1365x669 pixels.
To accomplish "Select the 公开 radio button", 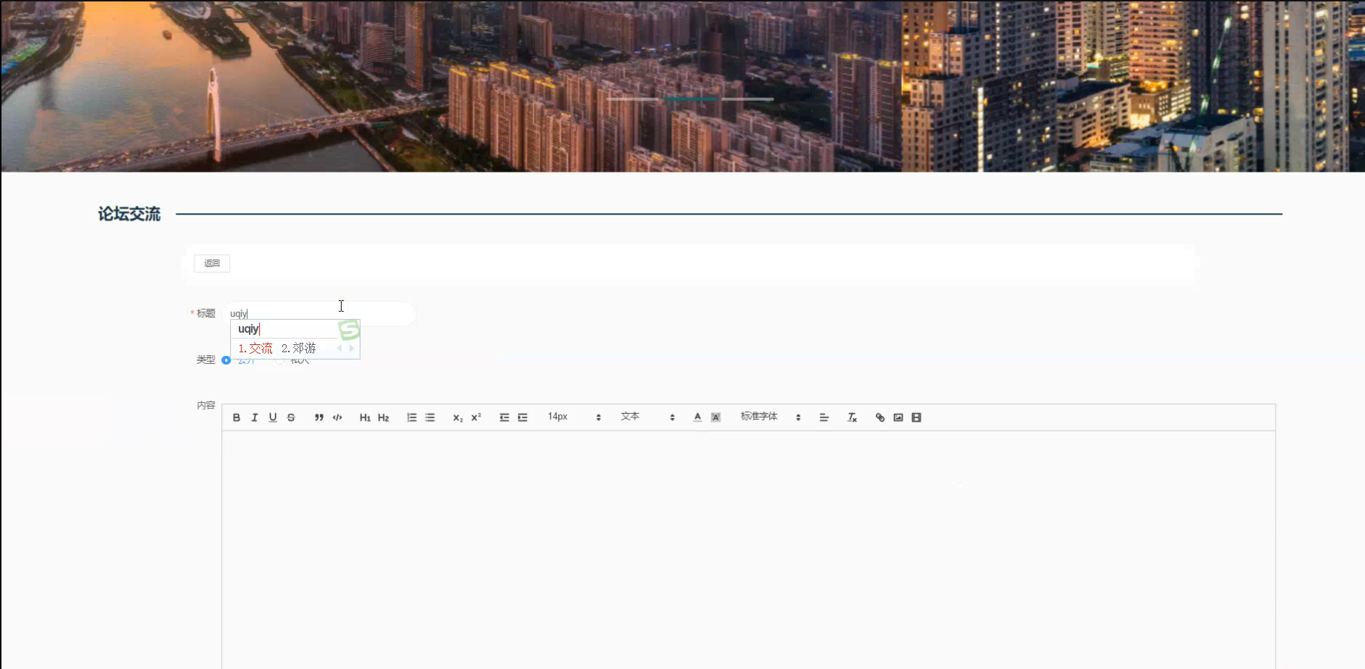I will tap(226, 360).
